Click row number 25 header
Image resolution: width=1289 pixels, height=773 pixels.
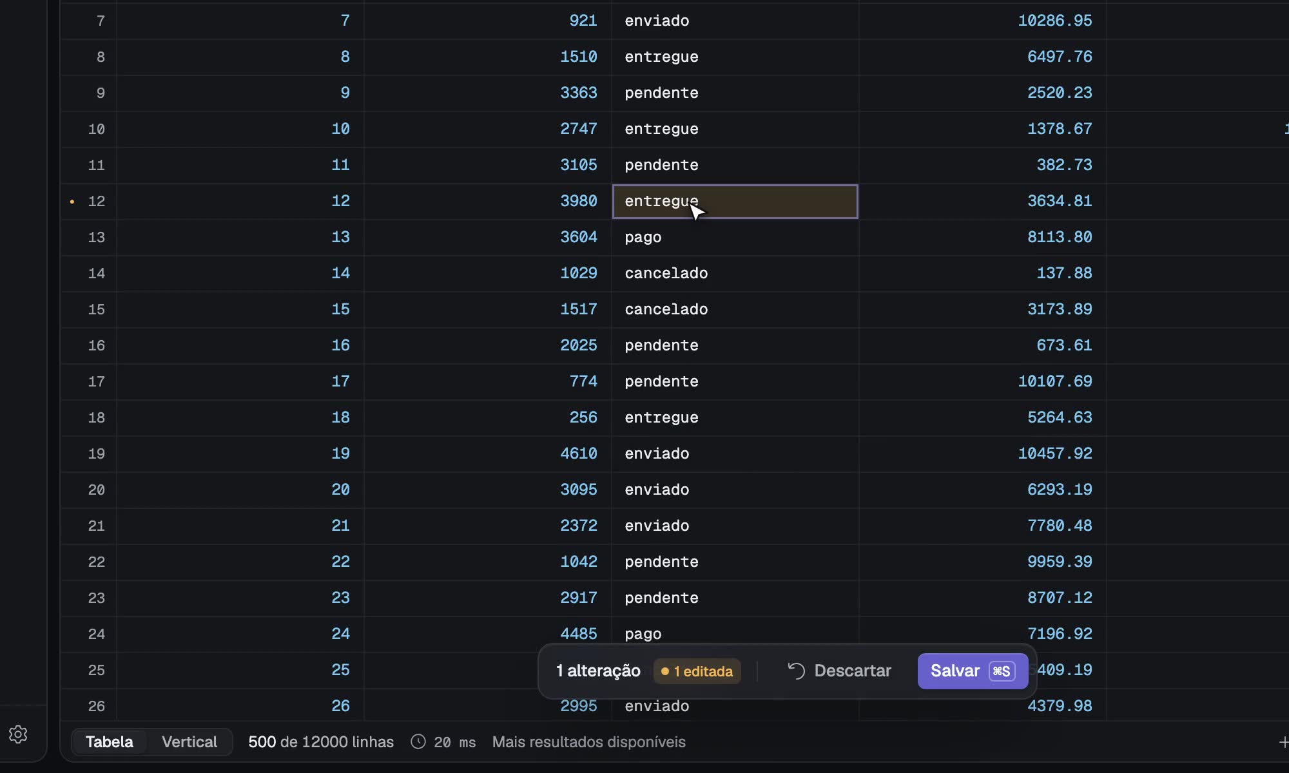(89, 670)
